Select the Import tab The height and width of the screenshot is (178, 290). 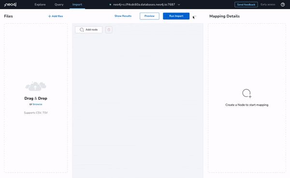pos(77,4)
